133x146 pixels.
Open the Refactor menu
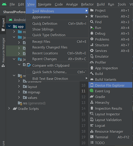point(87,4)
